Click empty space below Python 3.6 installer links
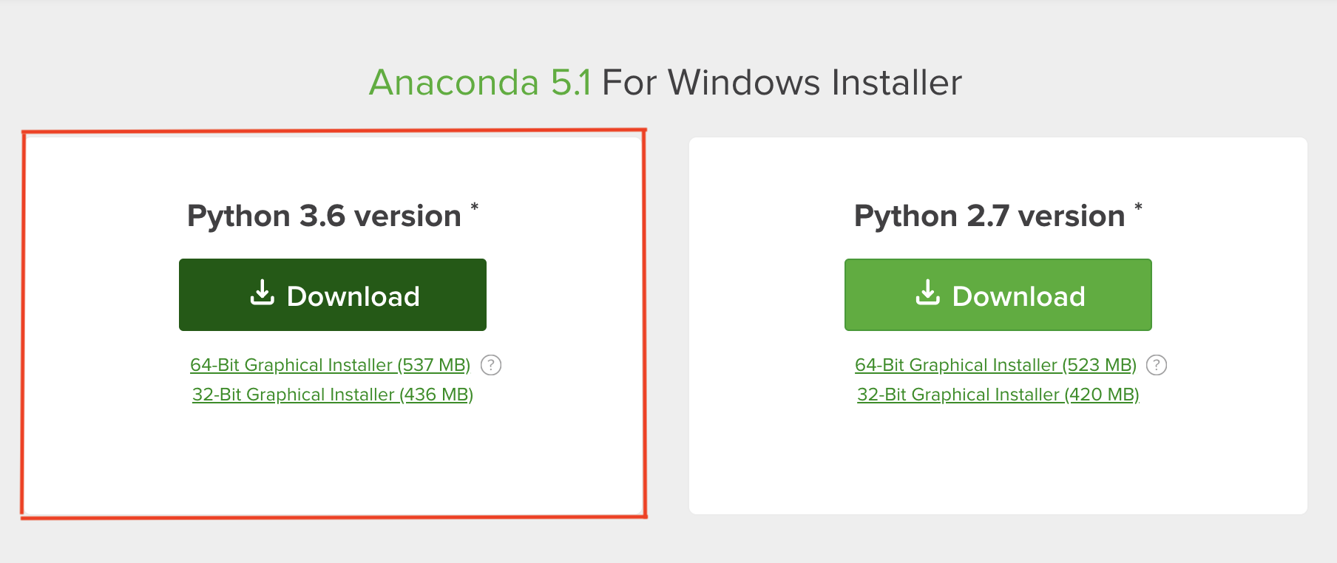 (x=332, y=458)
